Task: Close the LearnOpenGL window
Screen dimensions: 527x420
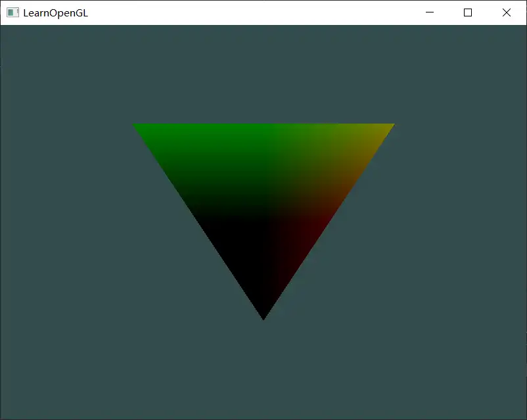Action: pos(506,12)
